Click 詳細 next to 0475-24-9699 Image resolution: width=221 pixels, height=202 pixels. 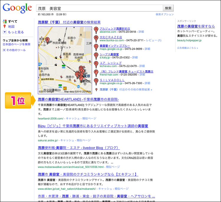click(x=147, y=49)
